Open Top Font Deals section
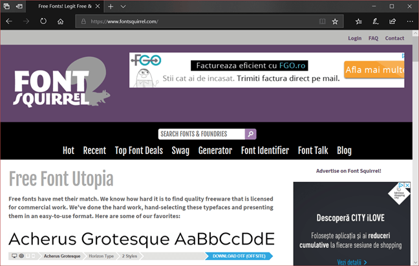 (138, 151)
